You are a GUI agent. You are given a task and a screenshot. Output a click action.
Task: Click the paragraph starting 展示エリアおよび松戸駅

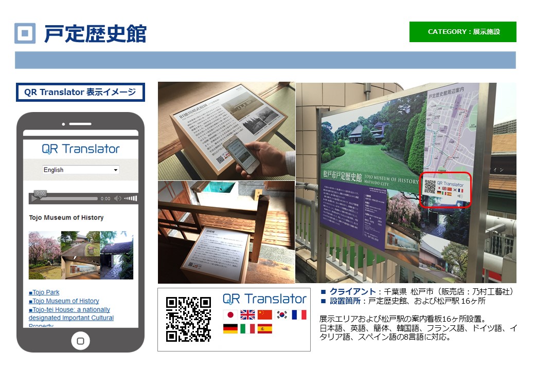[x=418, y=328]
